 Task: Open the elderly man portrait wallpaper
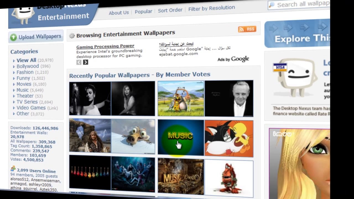[x=229, y=98]
